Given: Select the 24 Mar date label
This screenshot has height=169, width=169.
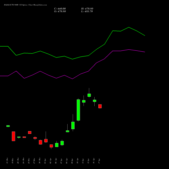Looking at the screenshot, I should 23,161.
